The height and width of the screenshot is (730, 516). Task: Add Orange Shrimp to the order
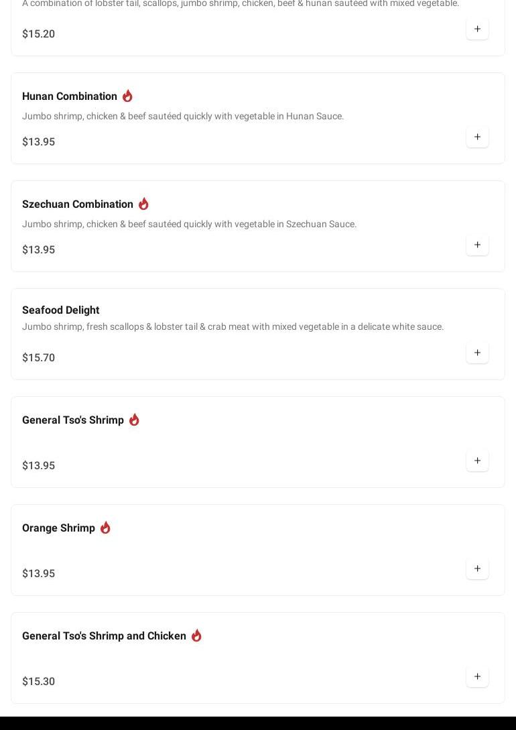[x=477, y=568]
